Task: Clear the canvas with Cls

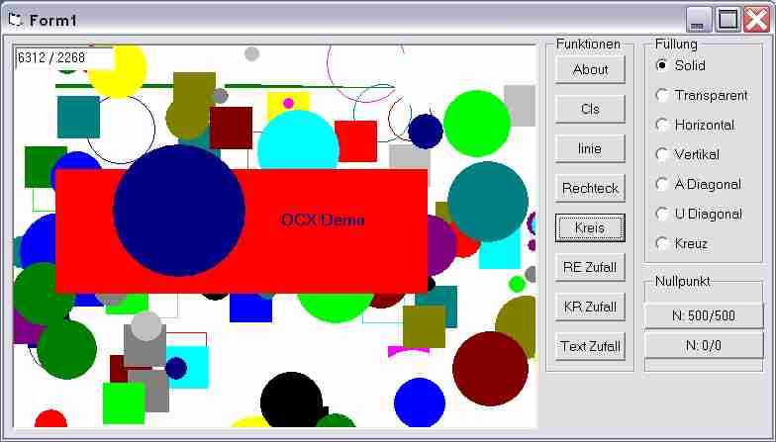Action: click(x=590, y=109)
